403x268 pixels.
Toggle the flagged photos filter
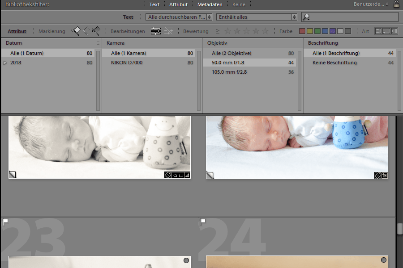[x=76, y=31]
